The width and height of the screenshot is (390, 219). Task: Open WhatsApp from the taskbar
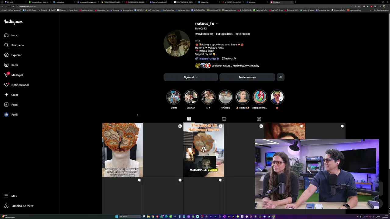162,217
